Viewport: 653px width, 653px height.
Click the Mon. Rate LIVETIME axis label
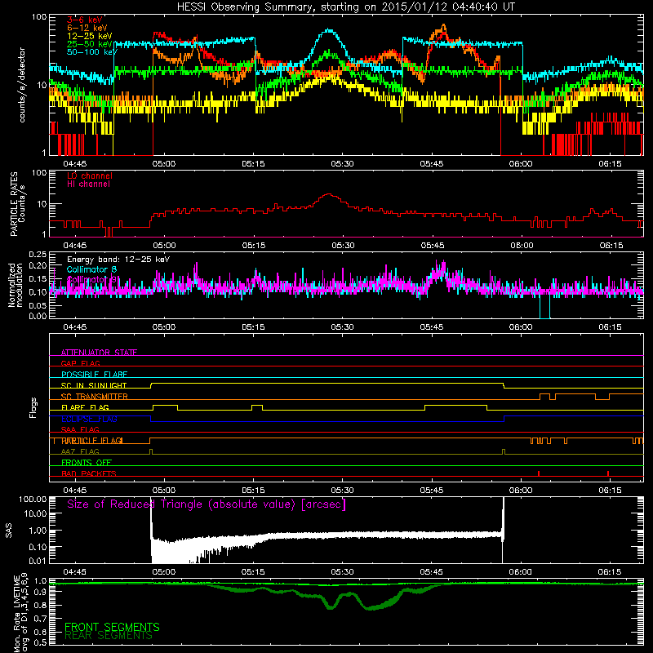pyautogui.click(x=21, y=614)
